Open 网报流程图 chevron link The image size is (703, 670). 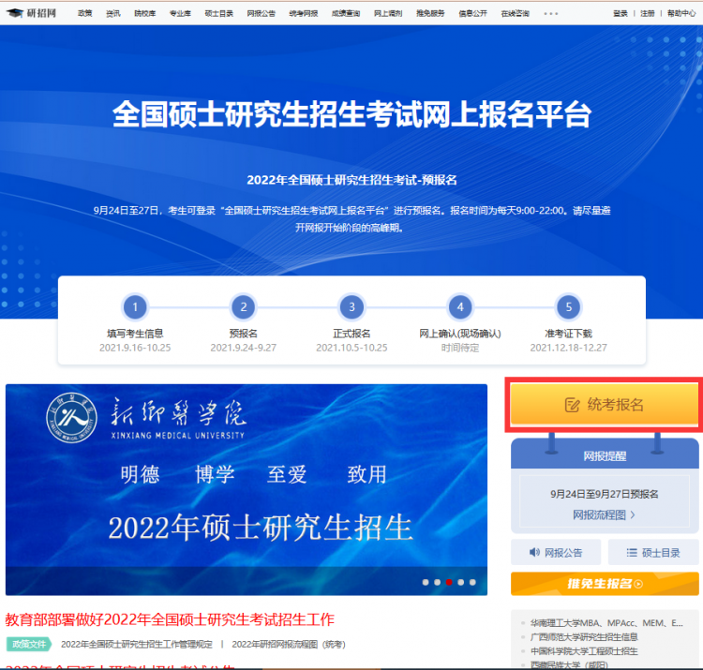(605, 514)
